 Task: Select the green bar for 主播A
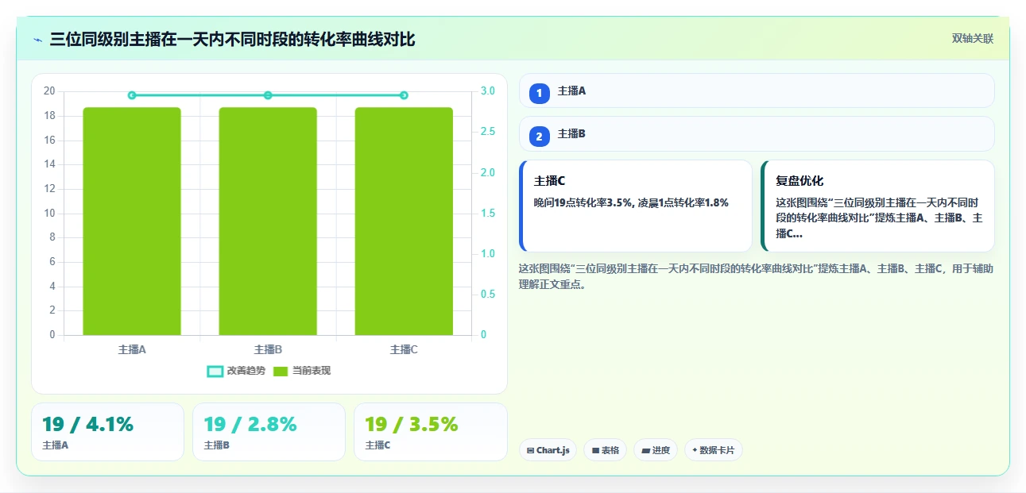pyautogui.click(x=132, y=221)
